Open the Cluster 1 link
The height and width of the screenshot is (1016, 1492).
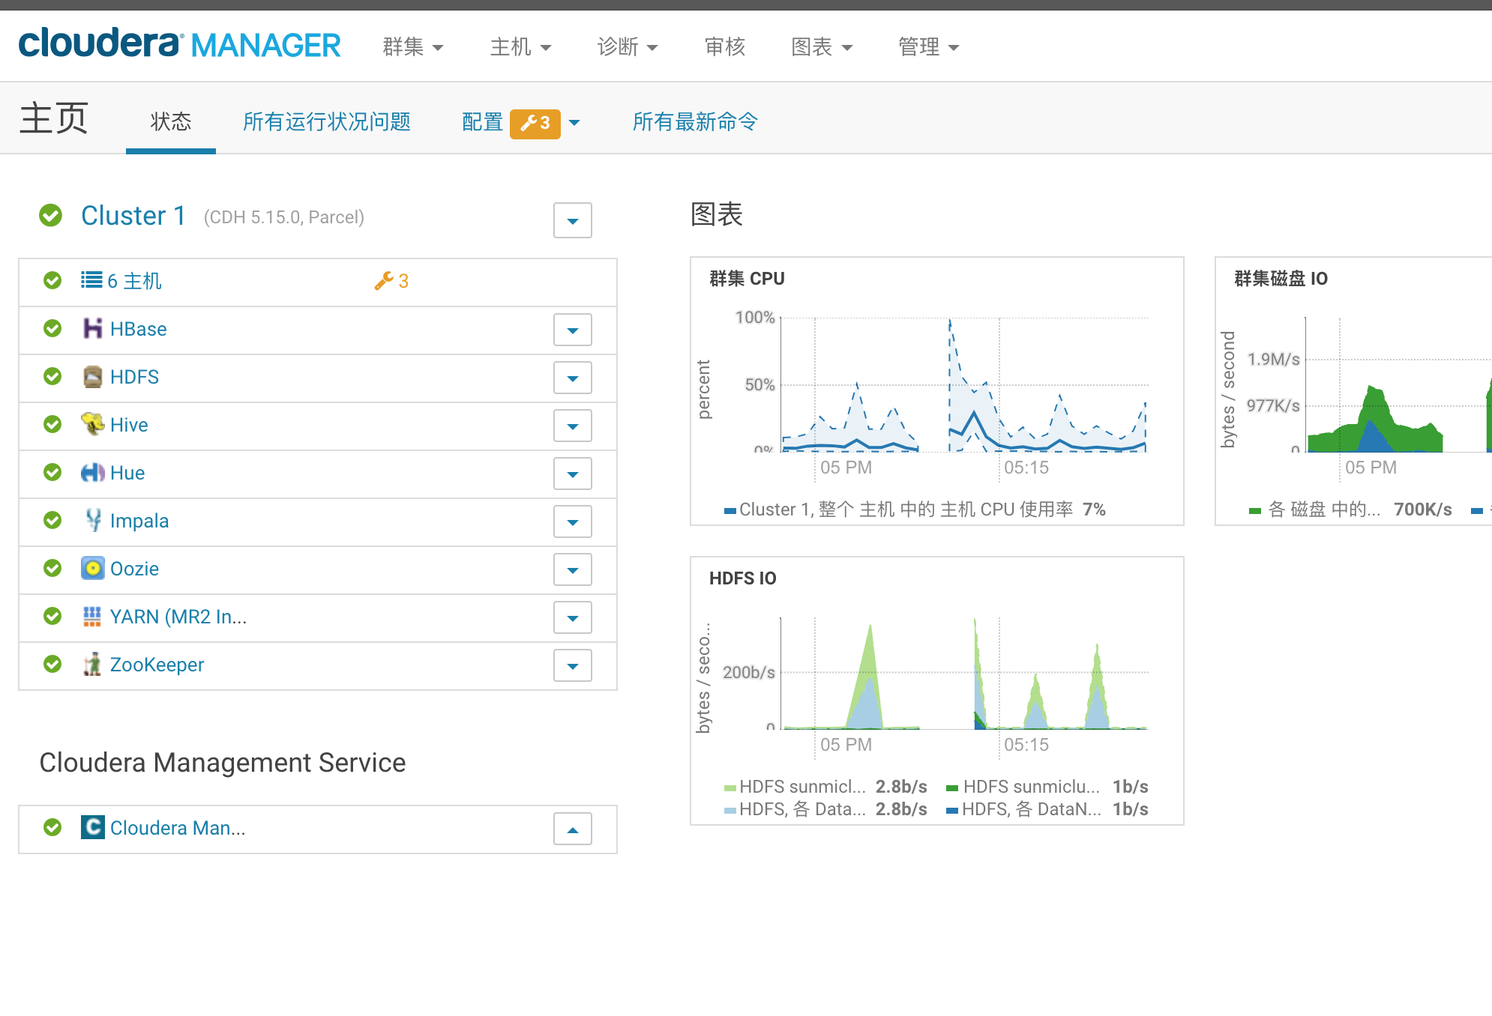[133, 216]
